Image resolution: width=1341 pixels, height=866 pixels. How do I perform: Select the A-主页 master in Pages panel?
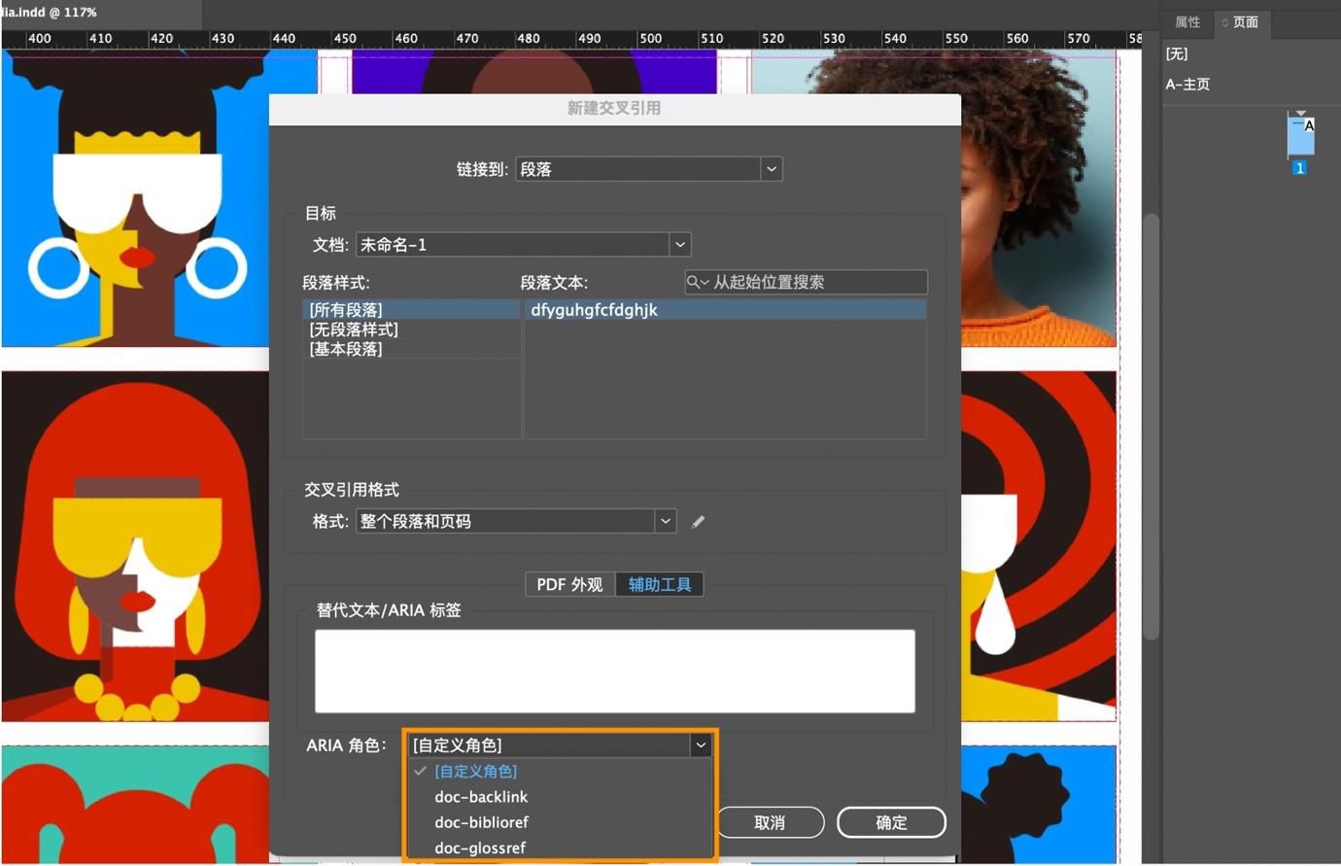click(1187, 85)
